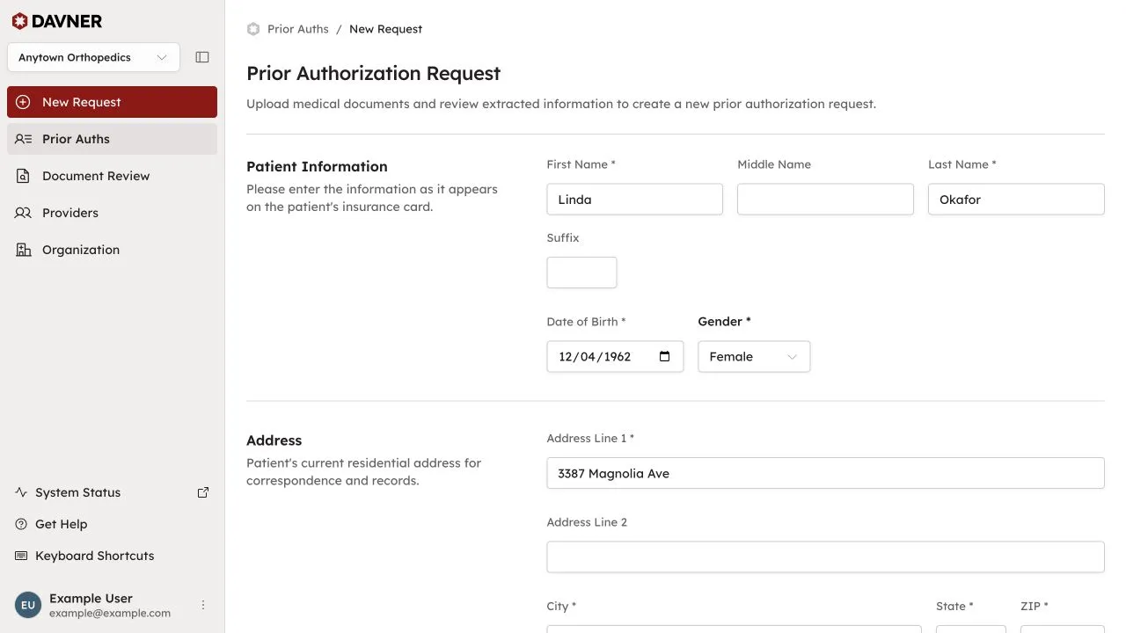Open the Anytown Orthopedics organization dropdown
The height and width of the screenshot is (633, 1126).
click(93, 57)
